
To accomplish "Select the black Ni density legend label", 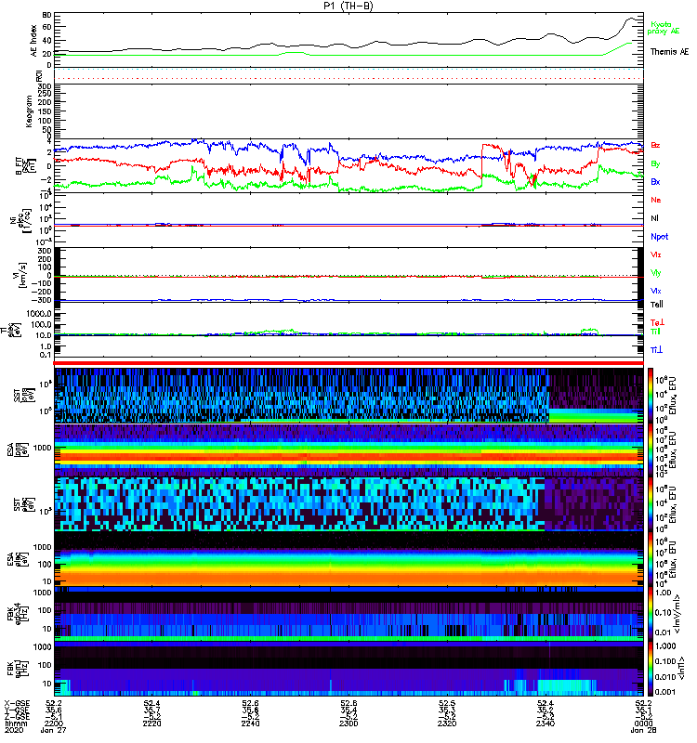I will coord(655,218).
